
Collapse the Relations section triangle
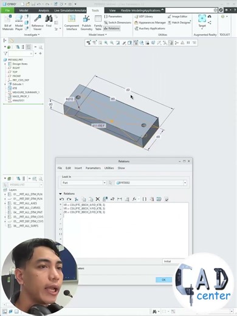click(60, 194)
